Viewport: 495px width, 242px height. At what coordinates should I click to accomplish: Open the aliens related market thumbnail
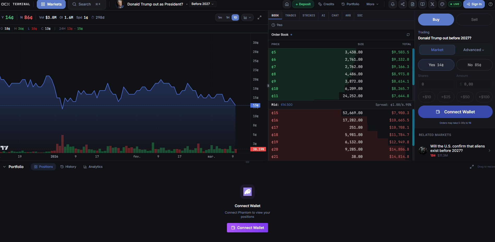423,150
